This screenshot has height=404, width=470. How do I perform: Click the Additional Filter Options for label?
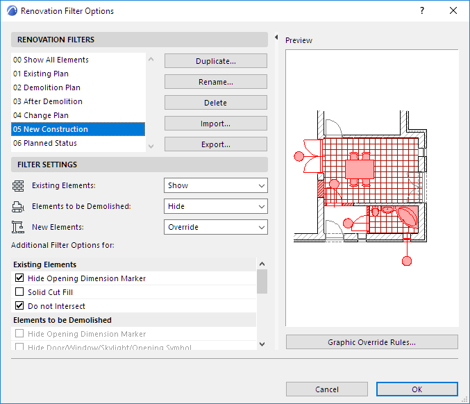point(62,245)
